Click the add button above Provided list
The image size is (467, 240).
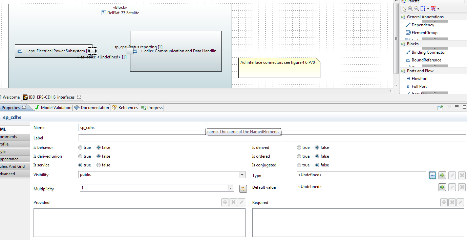(x=225, y=203)
